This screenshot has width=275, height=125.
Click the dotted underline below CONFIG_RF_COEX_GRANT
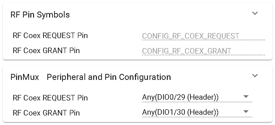(x=203, y=55)
